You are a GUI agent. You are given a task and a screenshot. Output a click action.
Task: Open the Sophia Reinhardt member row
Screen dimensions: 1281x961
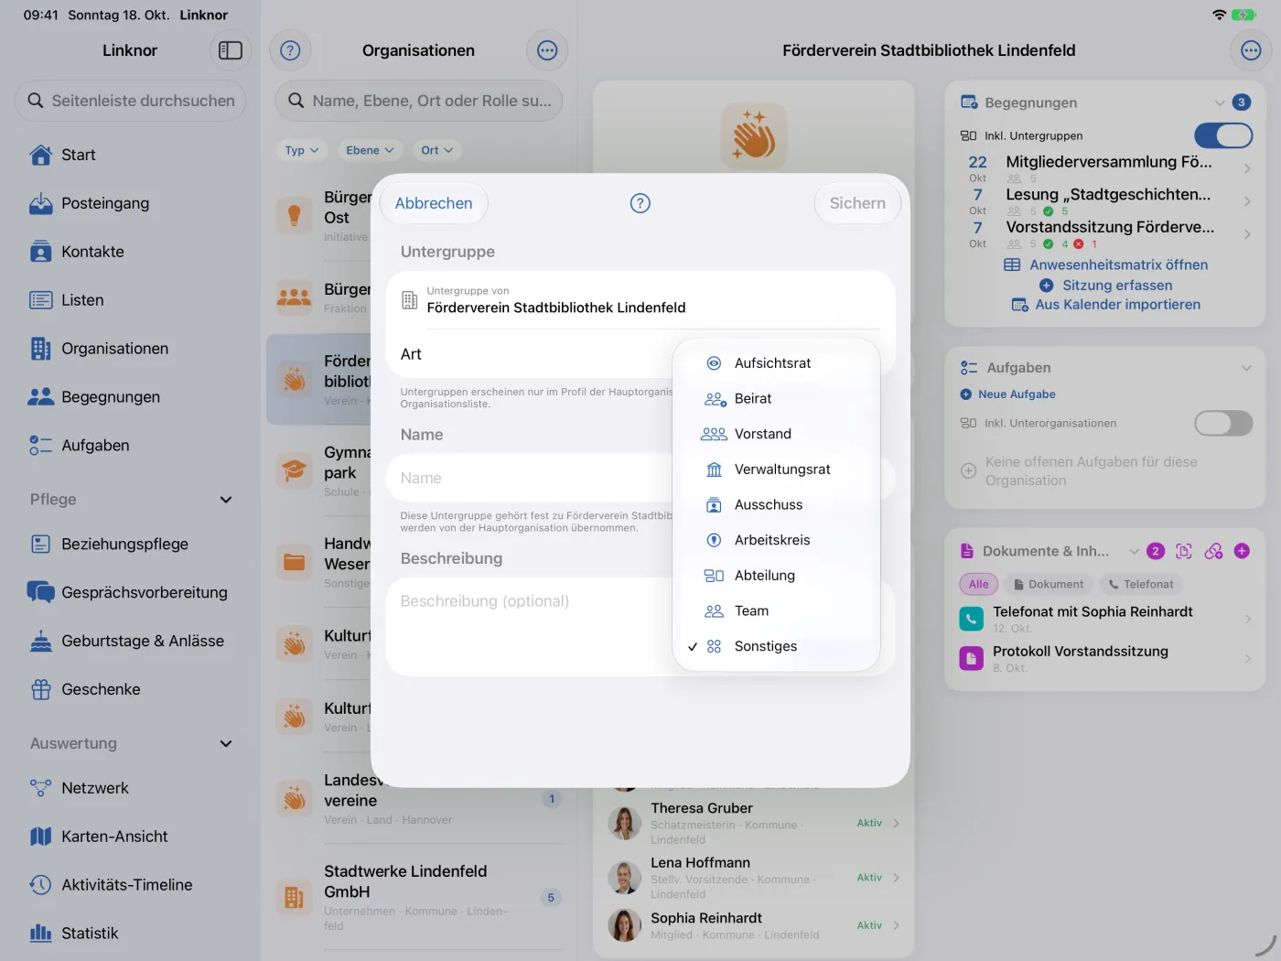(754, 925)
